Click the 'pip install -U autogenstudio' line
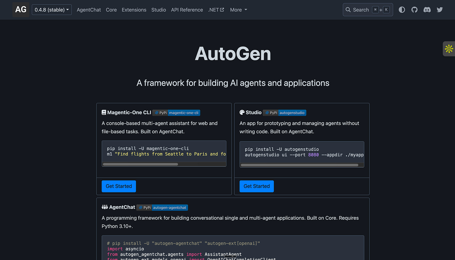 click(282, 150)
